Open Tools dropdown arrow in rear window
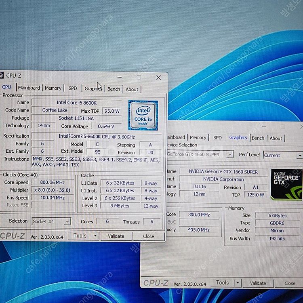 tap(238, 283)
